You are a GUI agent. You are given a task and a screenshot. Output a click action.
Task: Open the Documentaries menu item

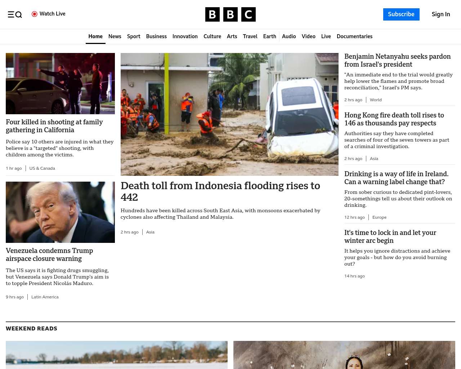[354, 36]
